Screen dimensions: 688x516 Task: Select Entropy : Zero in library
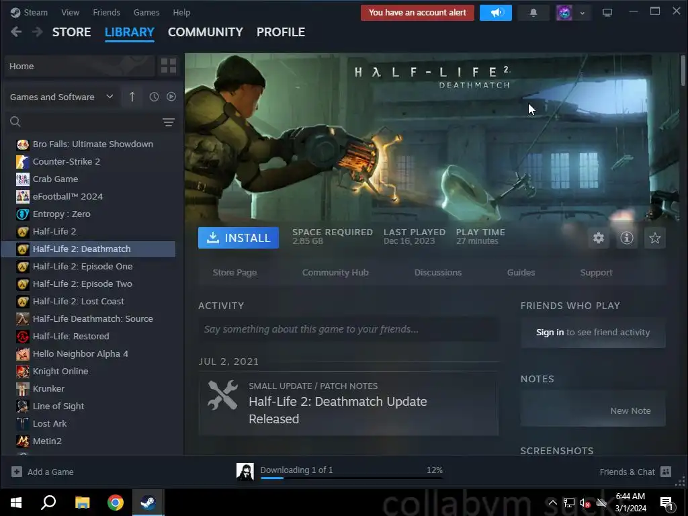pos(88,214)
